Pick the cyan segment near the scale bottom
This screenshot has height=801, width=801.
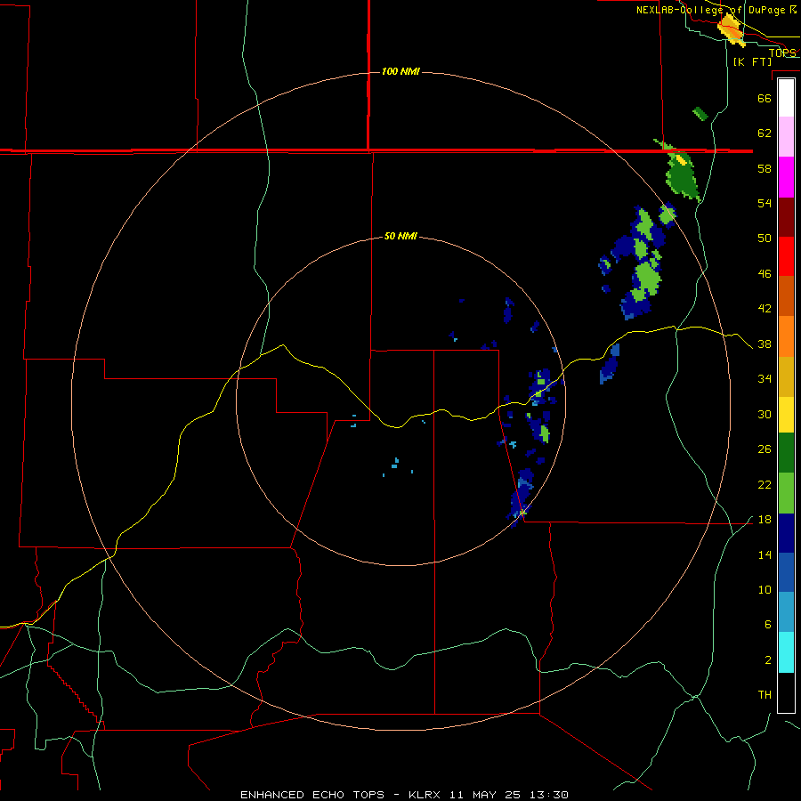tap(786, 652)
